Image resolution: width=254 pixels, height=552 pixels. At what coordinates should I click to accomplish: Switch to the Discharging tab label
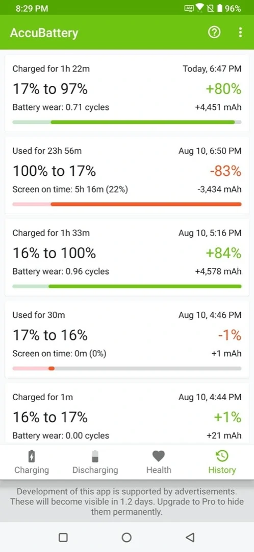95,470
